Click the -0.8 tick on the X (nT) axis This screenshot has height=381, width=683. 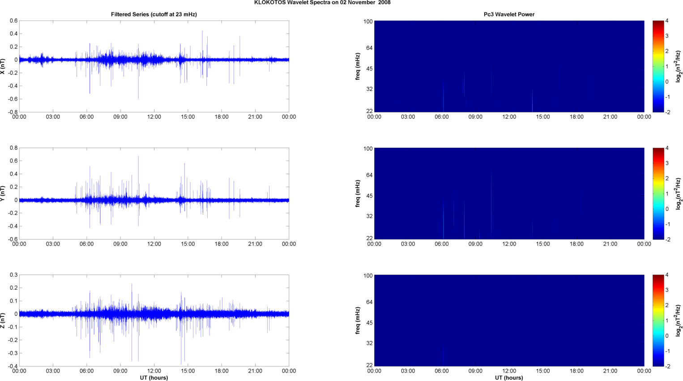13,112
